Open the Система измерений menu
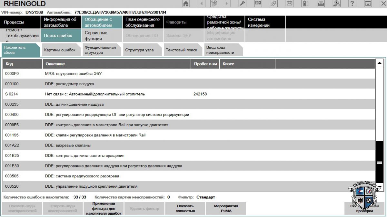The width and height of the screenshot is (387, 217). [265, 22]
